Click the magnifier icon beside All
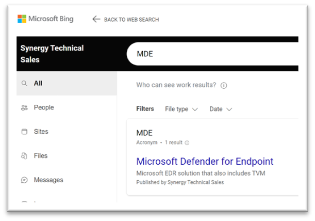Screen dimensions: 315x221 (x=24, y=83)
